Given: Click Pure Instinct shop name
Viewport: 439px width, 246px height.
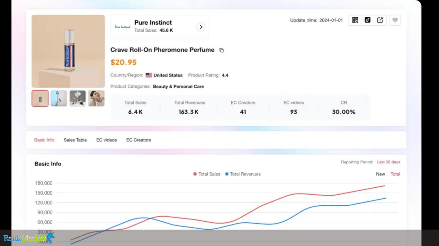Looking at the screenshot, I should (153, 23).
